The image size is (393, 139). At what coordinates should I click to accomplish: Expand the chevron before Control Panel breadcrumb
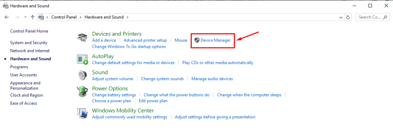(x=47, y=17)
